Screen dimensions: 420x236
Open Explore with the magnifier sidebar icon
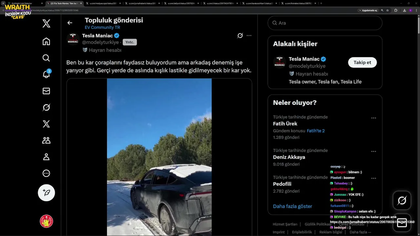[46, 58]
